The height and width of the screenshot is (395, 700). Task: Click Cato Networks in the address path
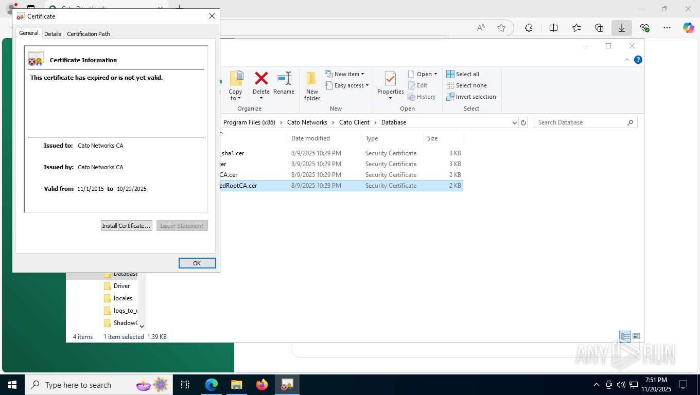307,122
